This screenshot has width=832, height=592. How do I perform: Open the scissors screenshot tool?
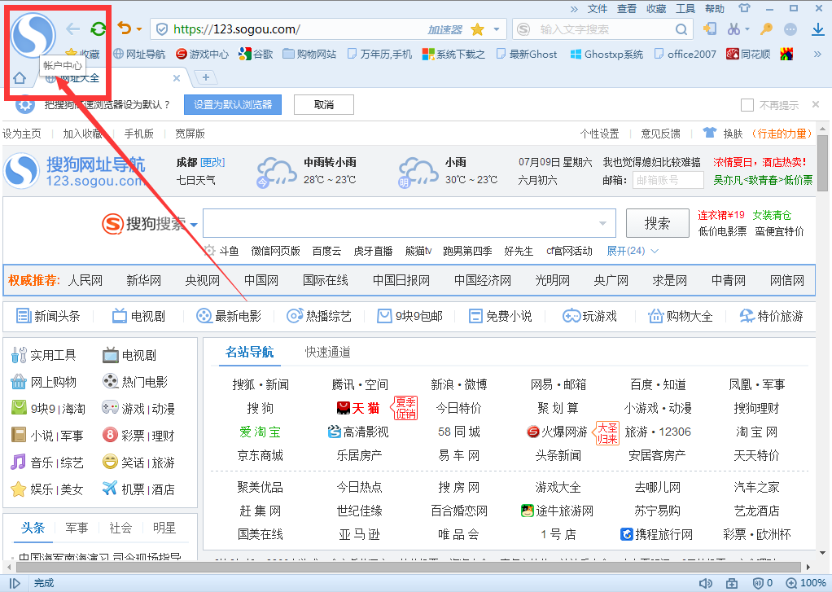pos(733,29)
